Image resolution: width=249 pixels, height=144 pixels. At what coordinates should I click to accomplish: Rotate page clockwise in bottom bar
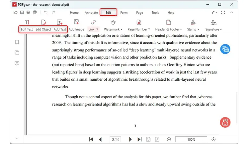point(157,139)
